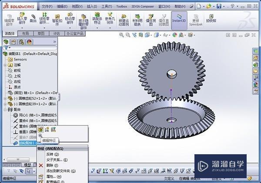Select 前视 plane in tree
Viewport: 261px width, 183px height.
point(14,71)
